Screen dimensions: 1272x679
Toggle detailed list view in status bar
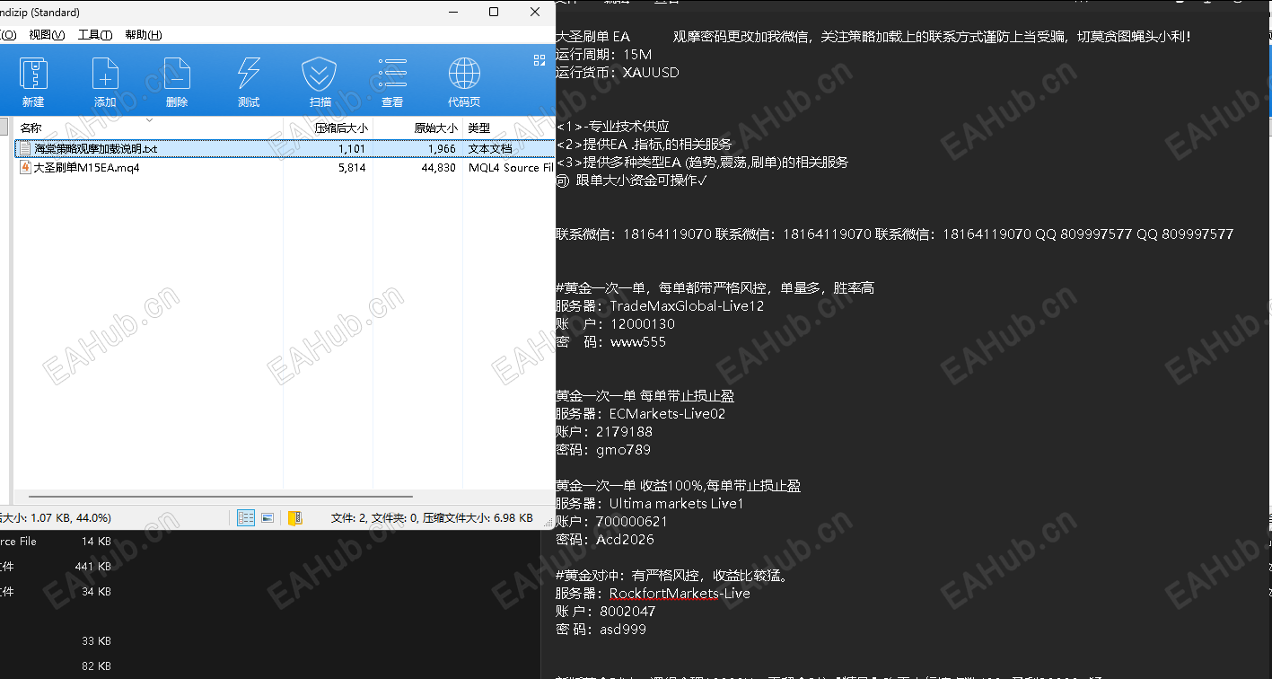pos(246,517)
